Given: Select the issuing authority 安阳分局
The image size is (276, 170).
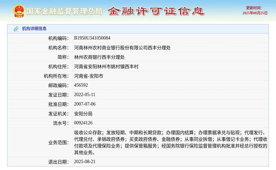Looking at the screenshot, I should [x=83, y=114].
